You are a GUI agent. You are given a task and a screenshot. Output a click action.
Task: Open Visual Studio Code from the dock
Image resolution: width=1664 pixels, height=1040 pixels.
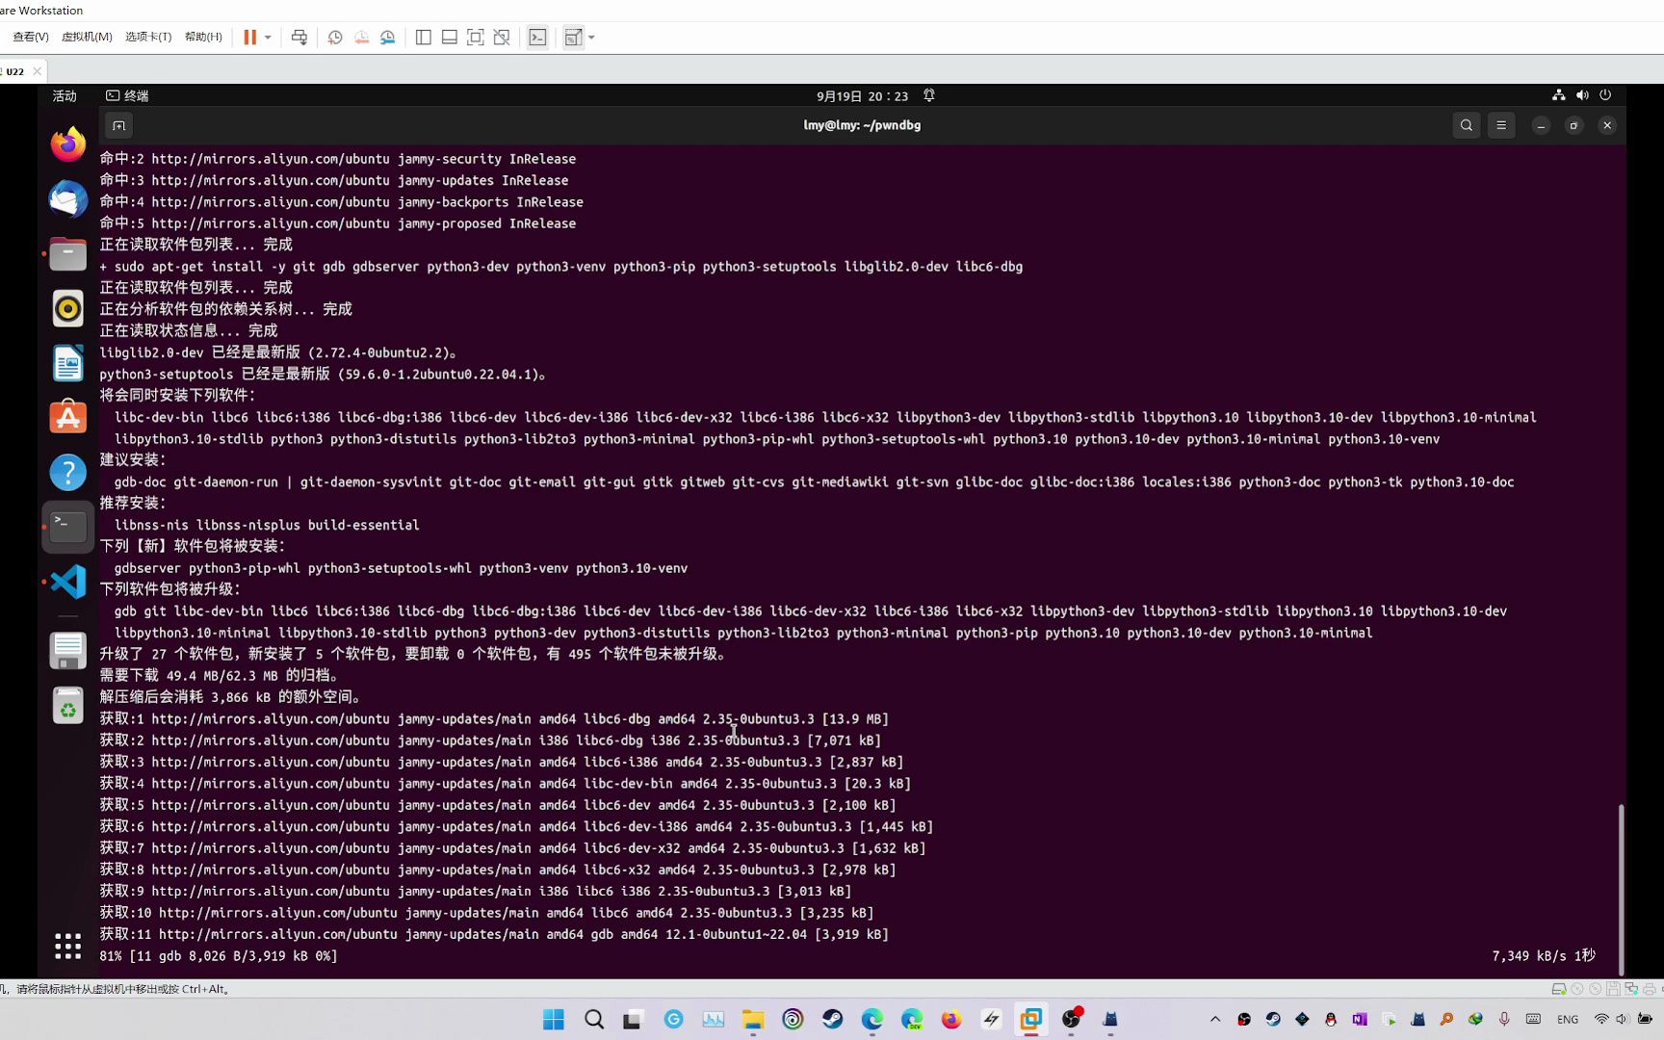(67, 582)
